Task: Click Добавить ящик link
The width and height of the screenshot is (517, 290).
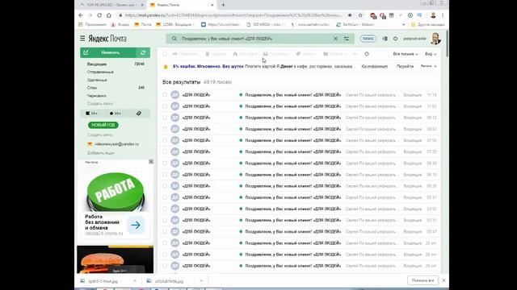Action: 100,153
